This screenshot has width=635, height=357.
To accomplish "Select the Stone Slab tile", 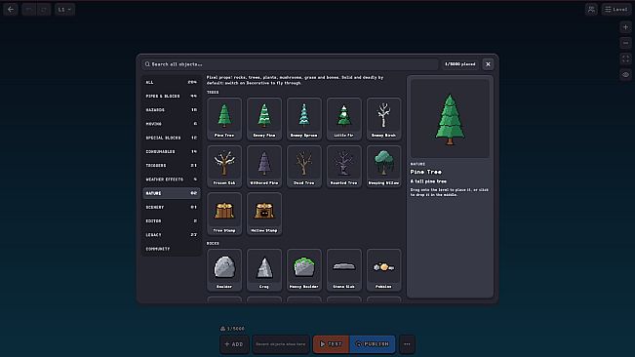I will point(343,270).
